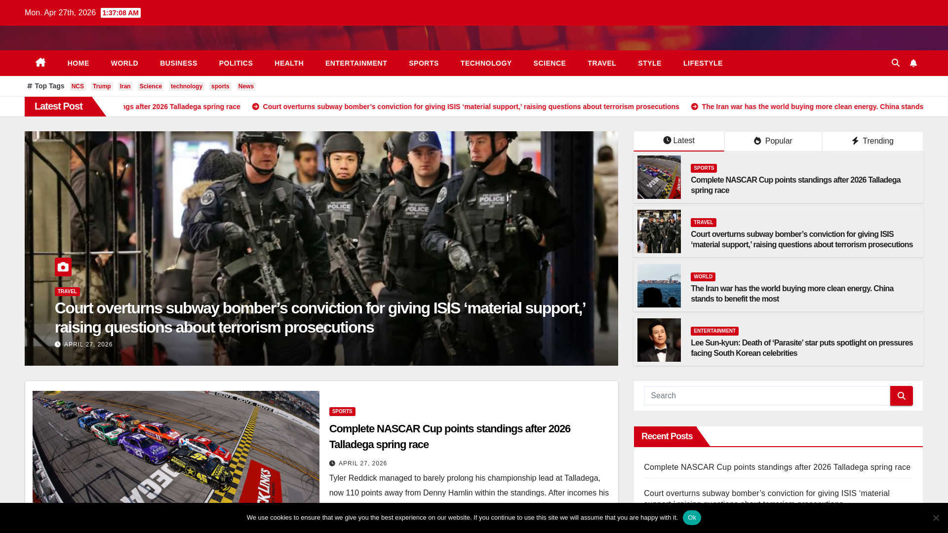Go to the Home icon in navbar

(40, 63)
